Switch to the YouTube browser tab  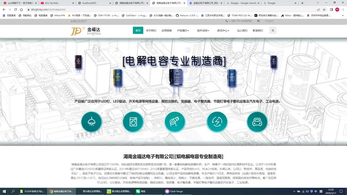54,3
